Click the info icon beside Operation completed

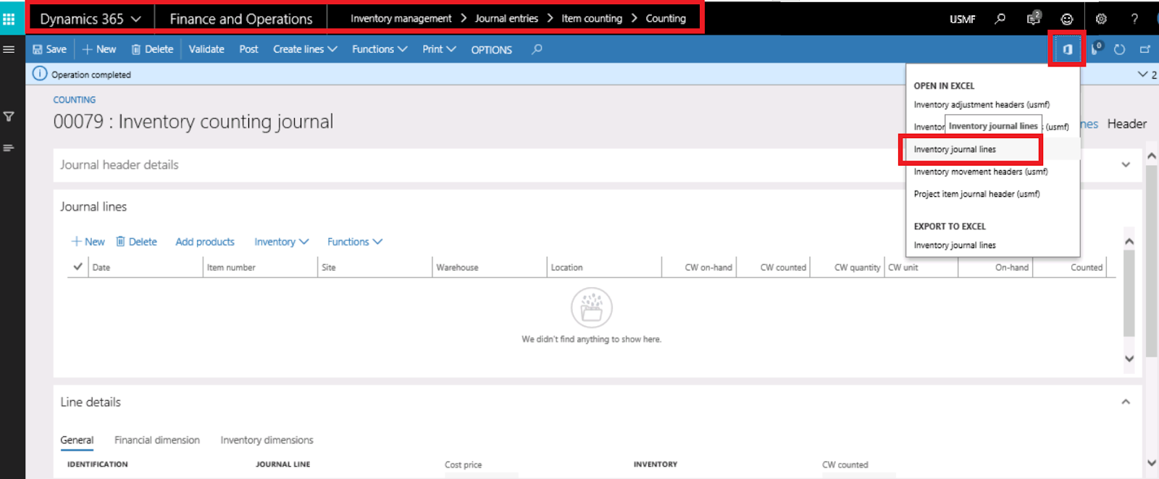tap(40, 74)
